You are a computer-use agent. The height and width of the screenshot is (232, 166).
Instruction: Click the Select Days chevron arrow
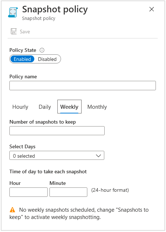[x=98, y=156]
